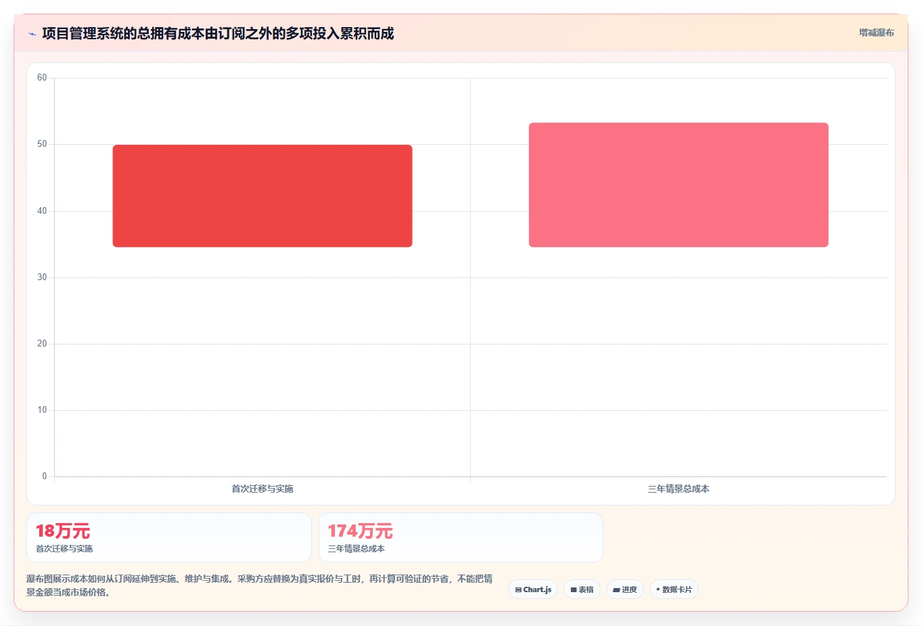The height and width of the screenshot is (626, 922).
Task: Click the chart title 项目管理系统的总拥有成本
Action: (x=218, y=33)
